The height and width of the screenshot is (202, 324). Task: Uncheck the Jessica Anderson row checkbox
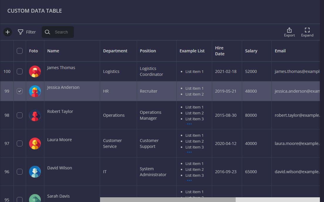20,91
